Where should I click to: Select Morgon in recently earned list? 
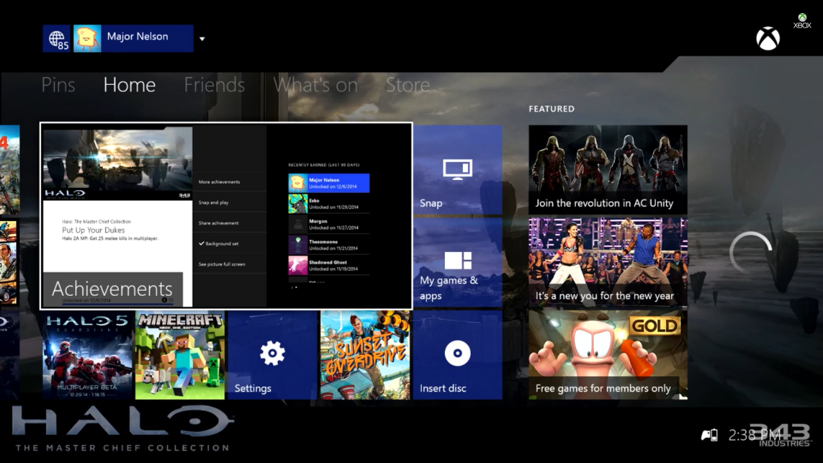click(x=329, y=224)
